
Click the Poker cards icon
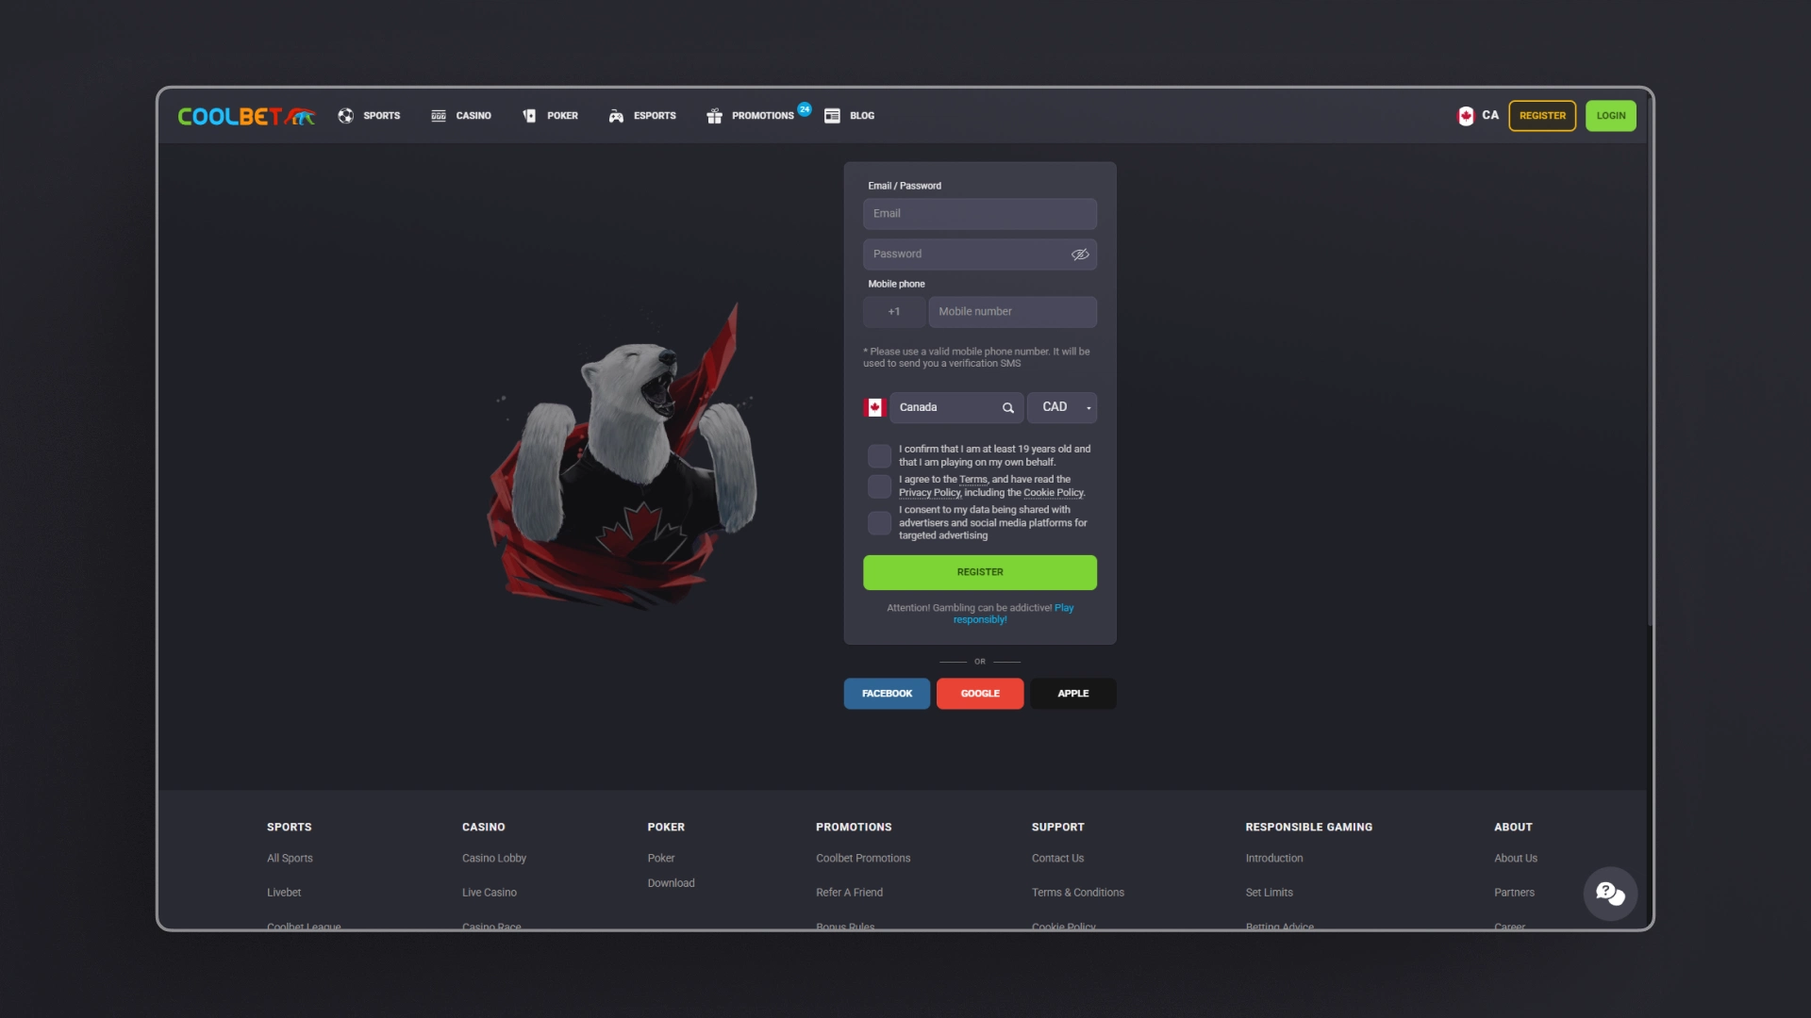pos(529,116)
